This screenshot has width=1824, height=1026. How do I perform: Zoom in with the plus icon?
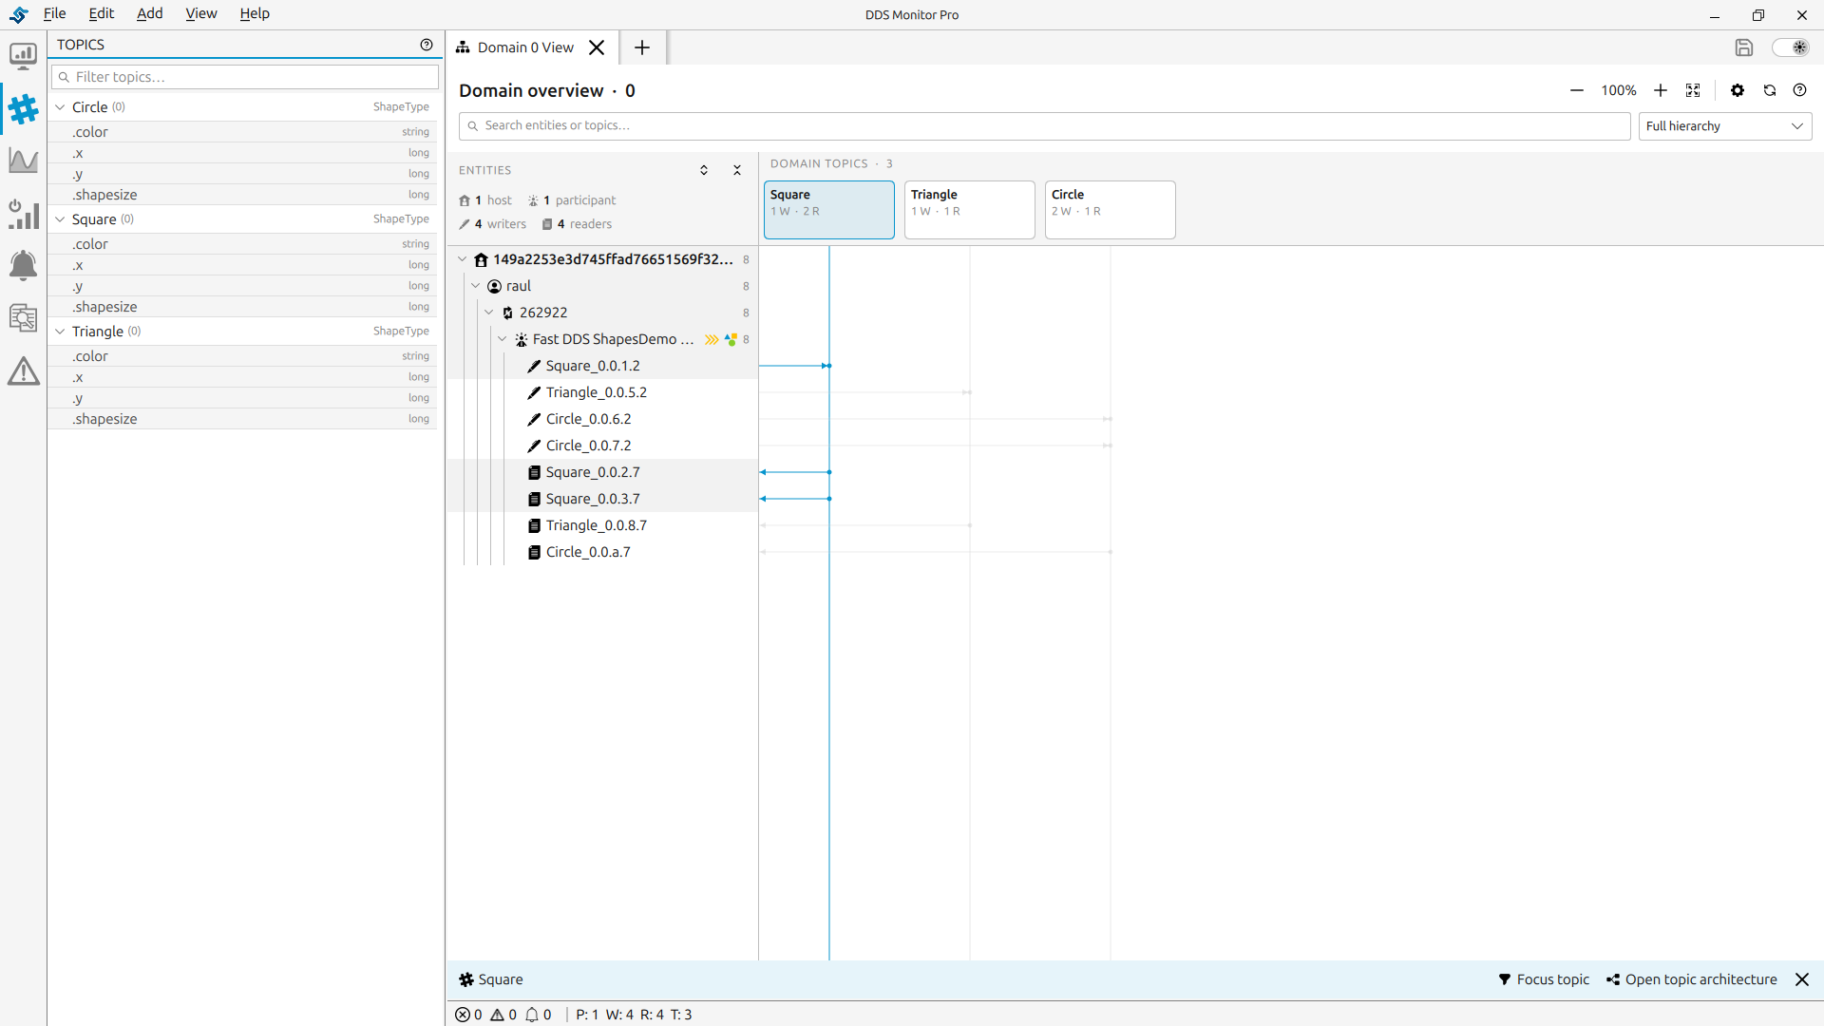tap(1661, 90)
